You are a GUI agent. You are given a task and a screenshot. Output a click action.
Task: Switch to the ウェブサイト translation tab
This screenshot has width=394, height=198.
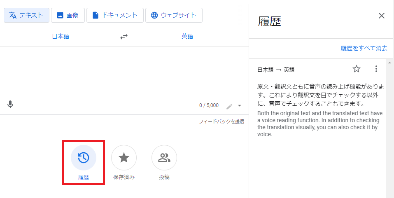click(174, 15)
